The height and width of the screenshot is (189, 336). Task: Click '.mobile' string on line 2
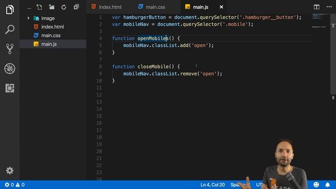235,24
